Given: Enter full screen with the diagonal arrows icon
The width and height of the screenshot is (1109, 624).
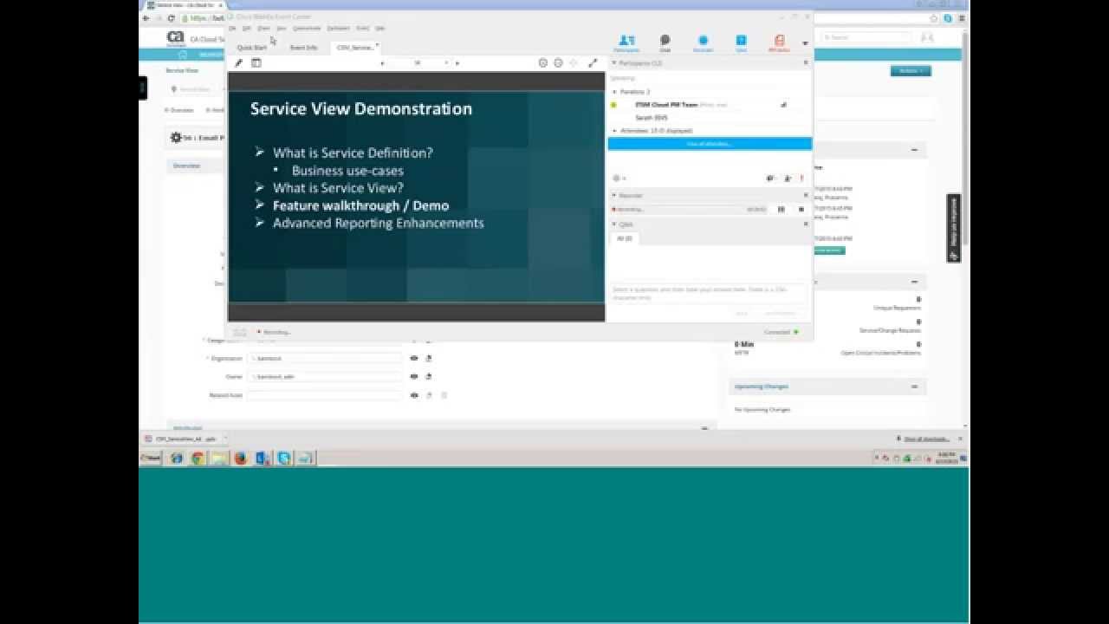Looking at the screenshot, I should click(593, 62).
